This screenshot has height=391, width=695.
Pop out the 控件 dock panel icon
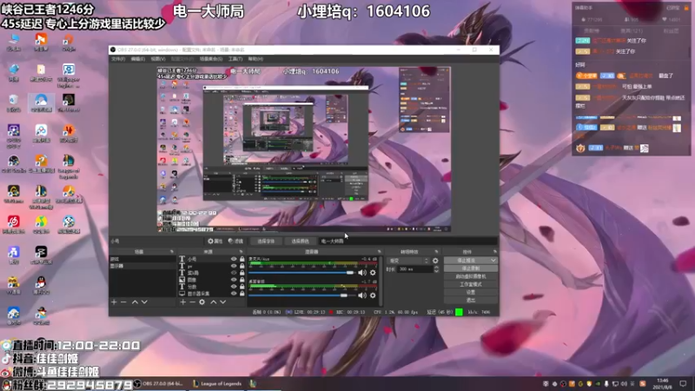pos(494,251)
